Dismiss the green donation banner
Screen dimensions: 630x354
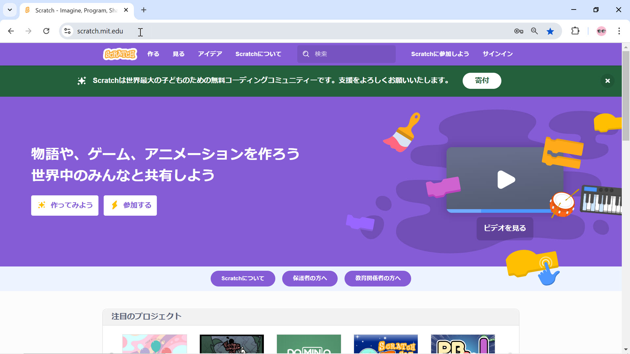(607, 81)
